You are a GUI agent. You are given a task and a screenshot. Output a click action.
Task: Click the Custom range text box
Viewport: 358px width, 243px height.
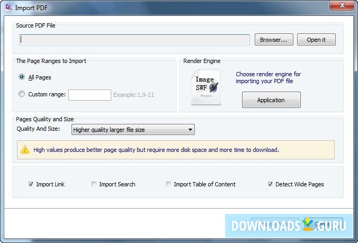pyautogui.click(x=89, y=95)
